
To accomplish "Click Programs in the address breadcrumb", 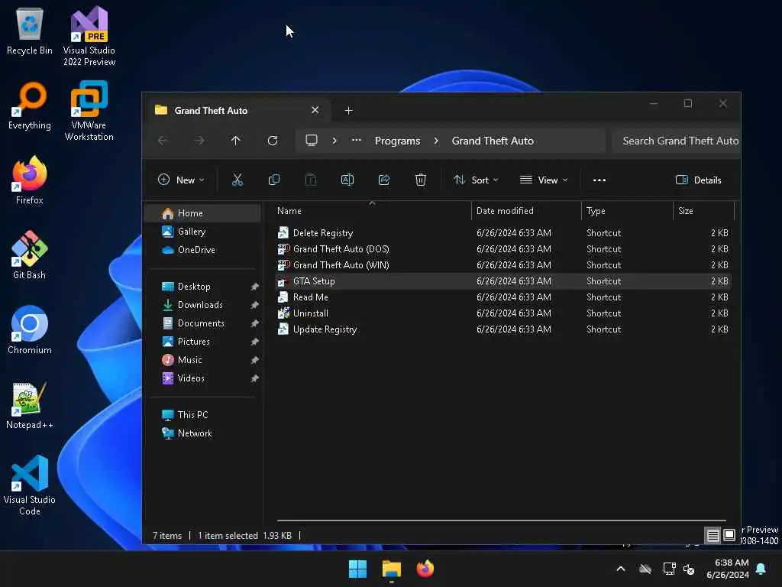I will [x=397, y=141].
